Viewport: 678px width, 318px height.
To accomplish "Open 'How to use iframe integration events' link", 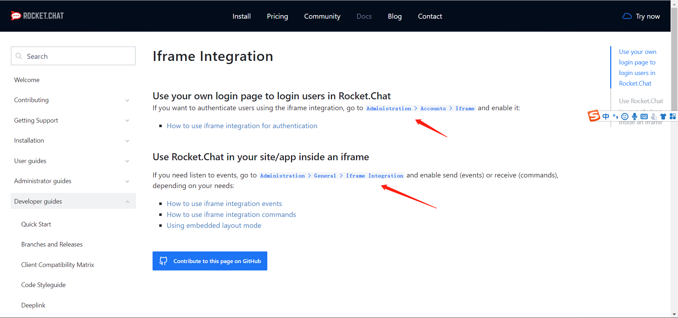I will coord(224,204).
